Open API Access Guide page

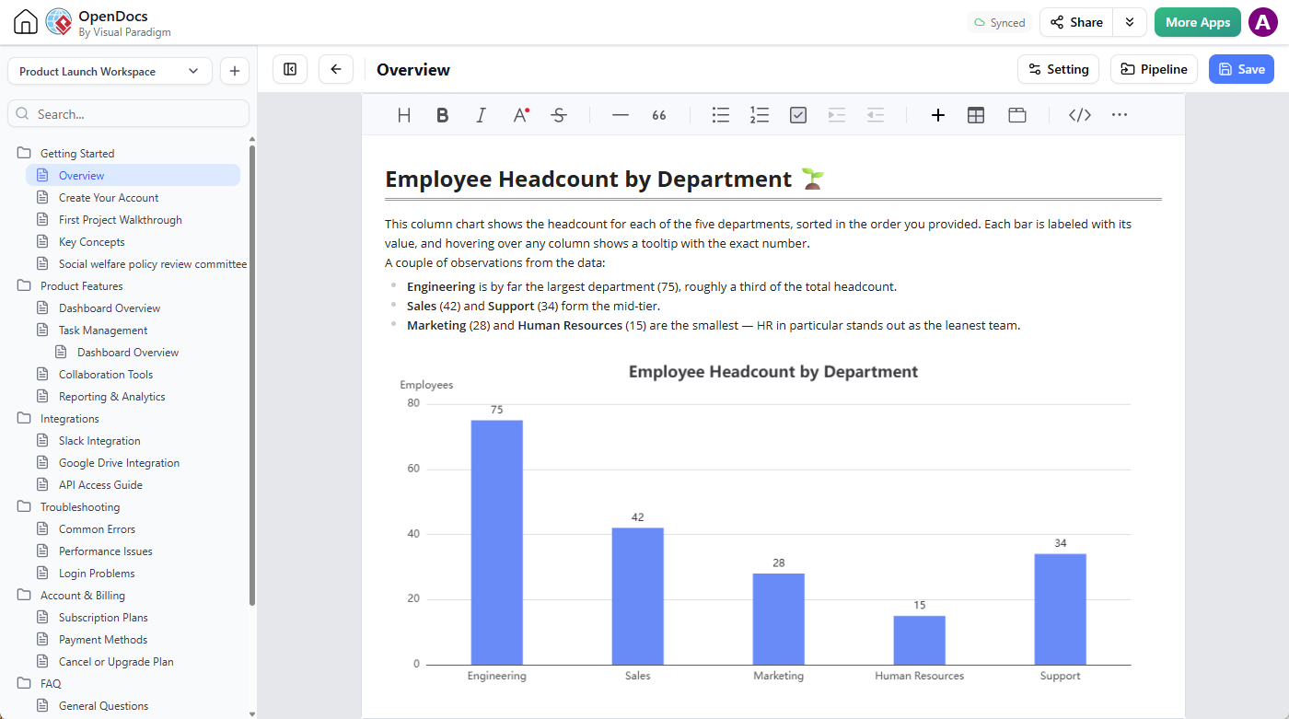[x=100, y=485]
